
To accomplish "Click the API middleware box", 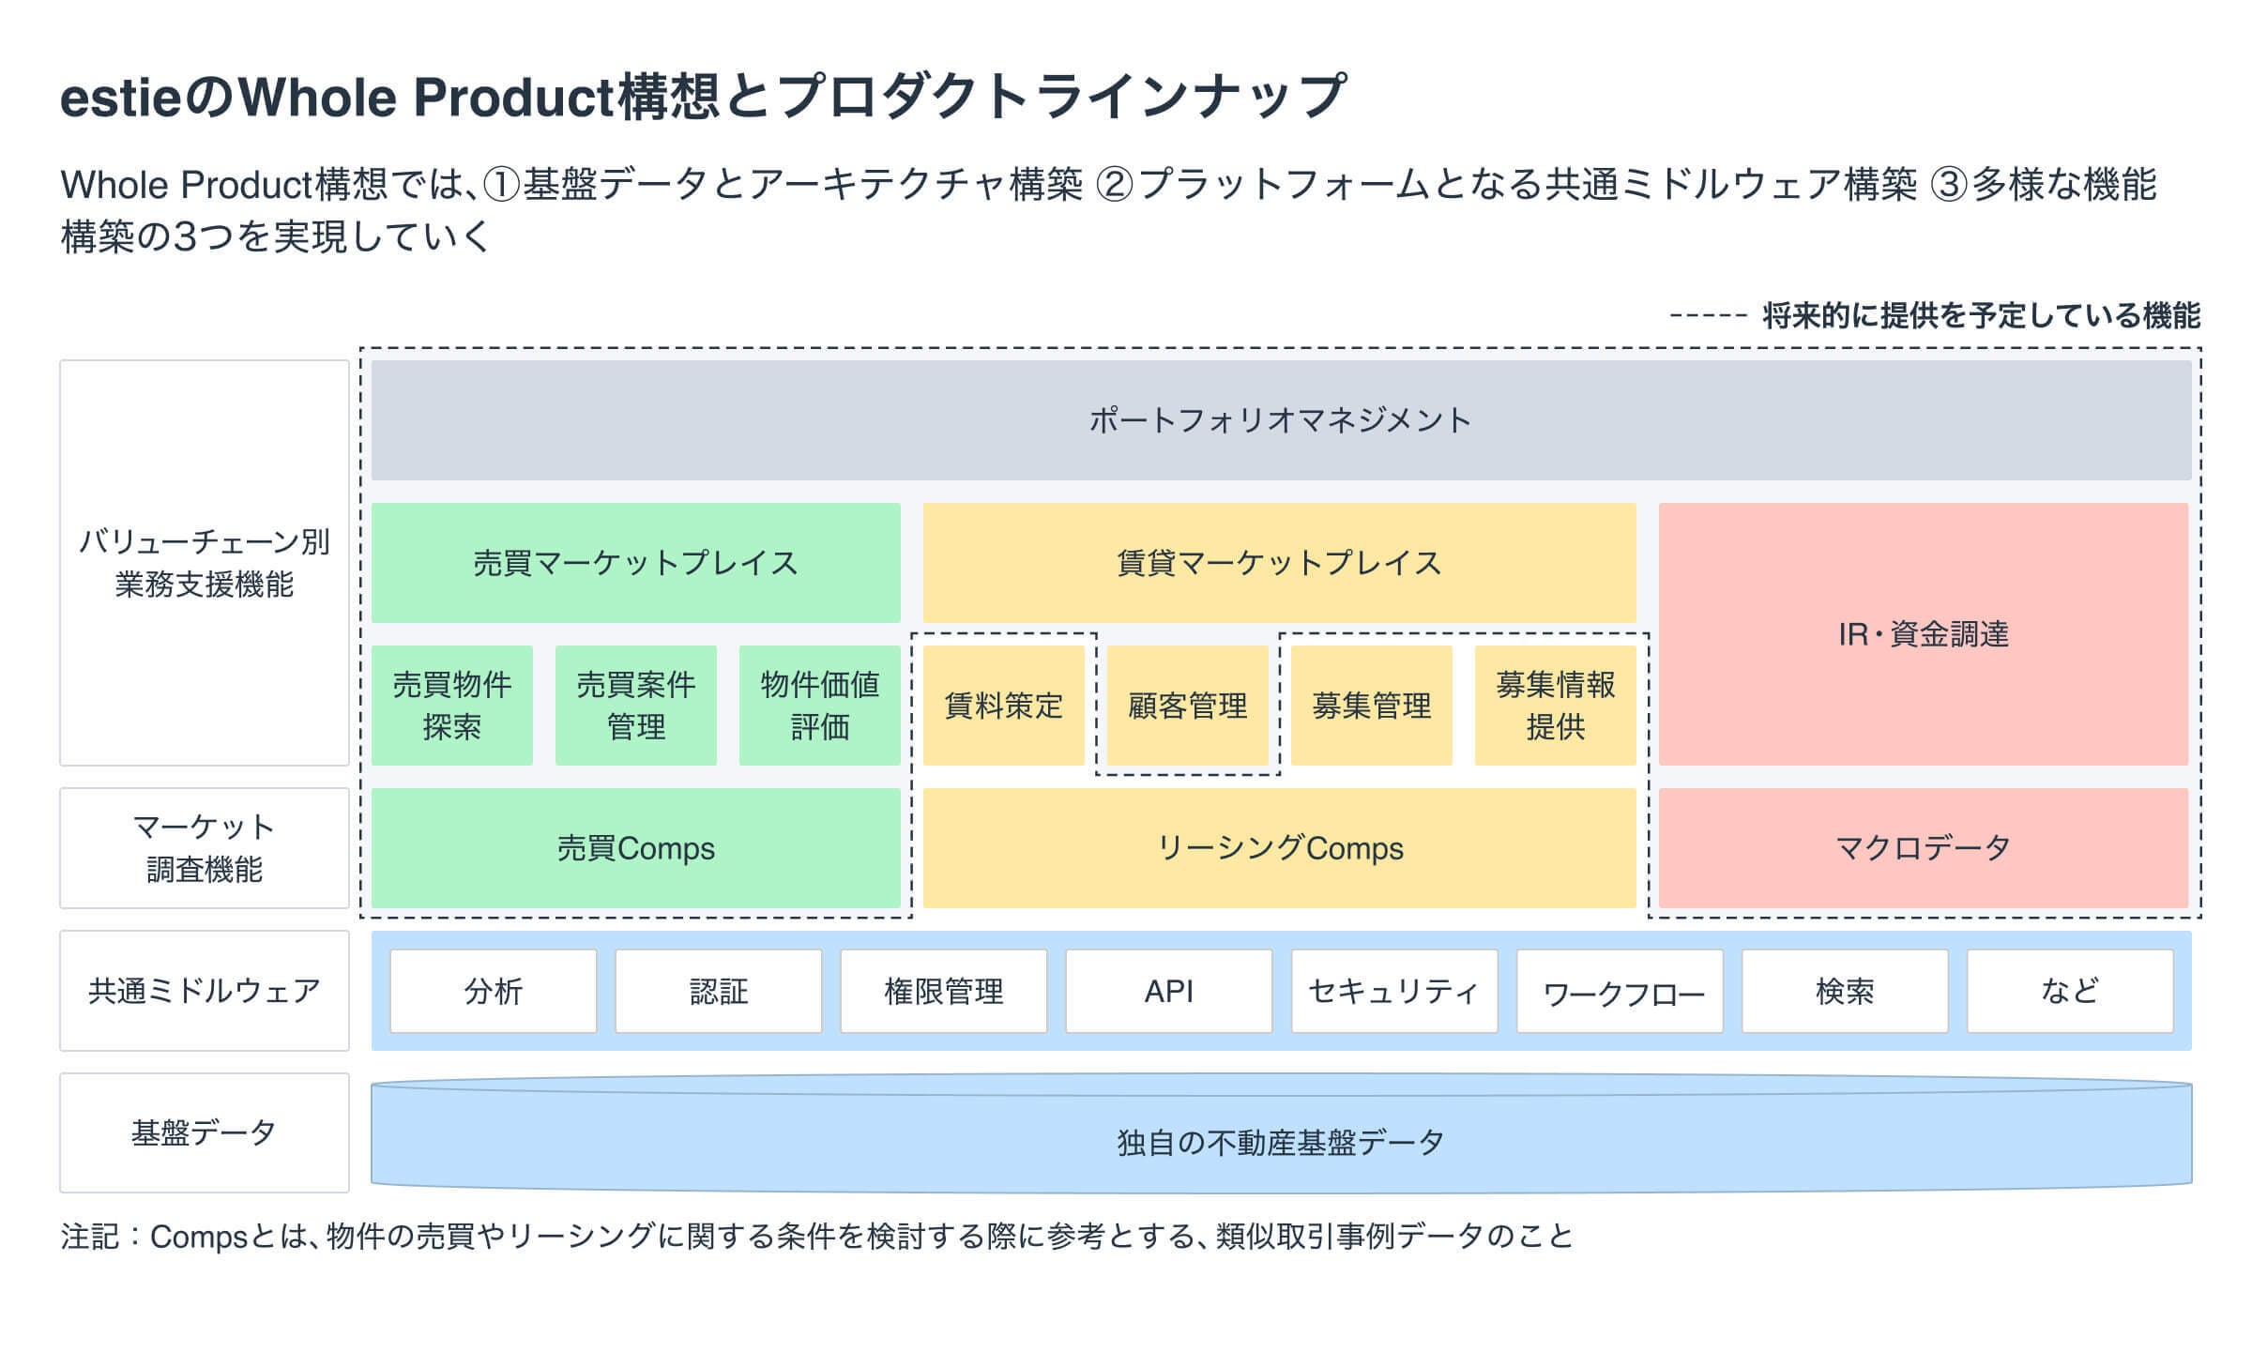I will click(1169, 991).
